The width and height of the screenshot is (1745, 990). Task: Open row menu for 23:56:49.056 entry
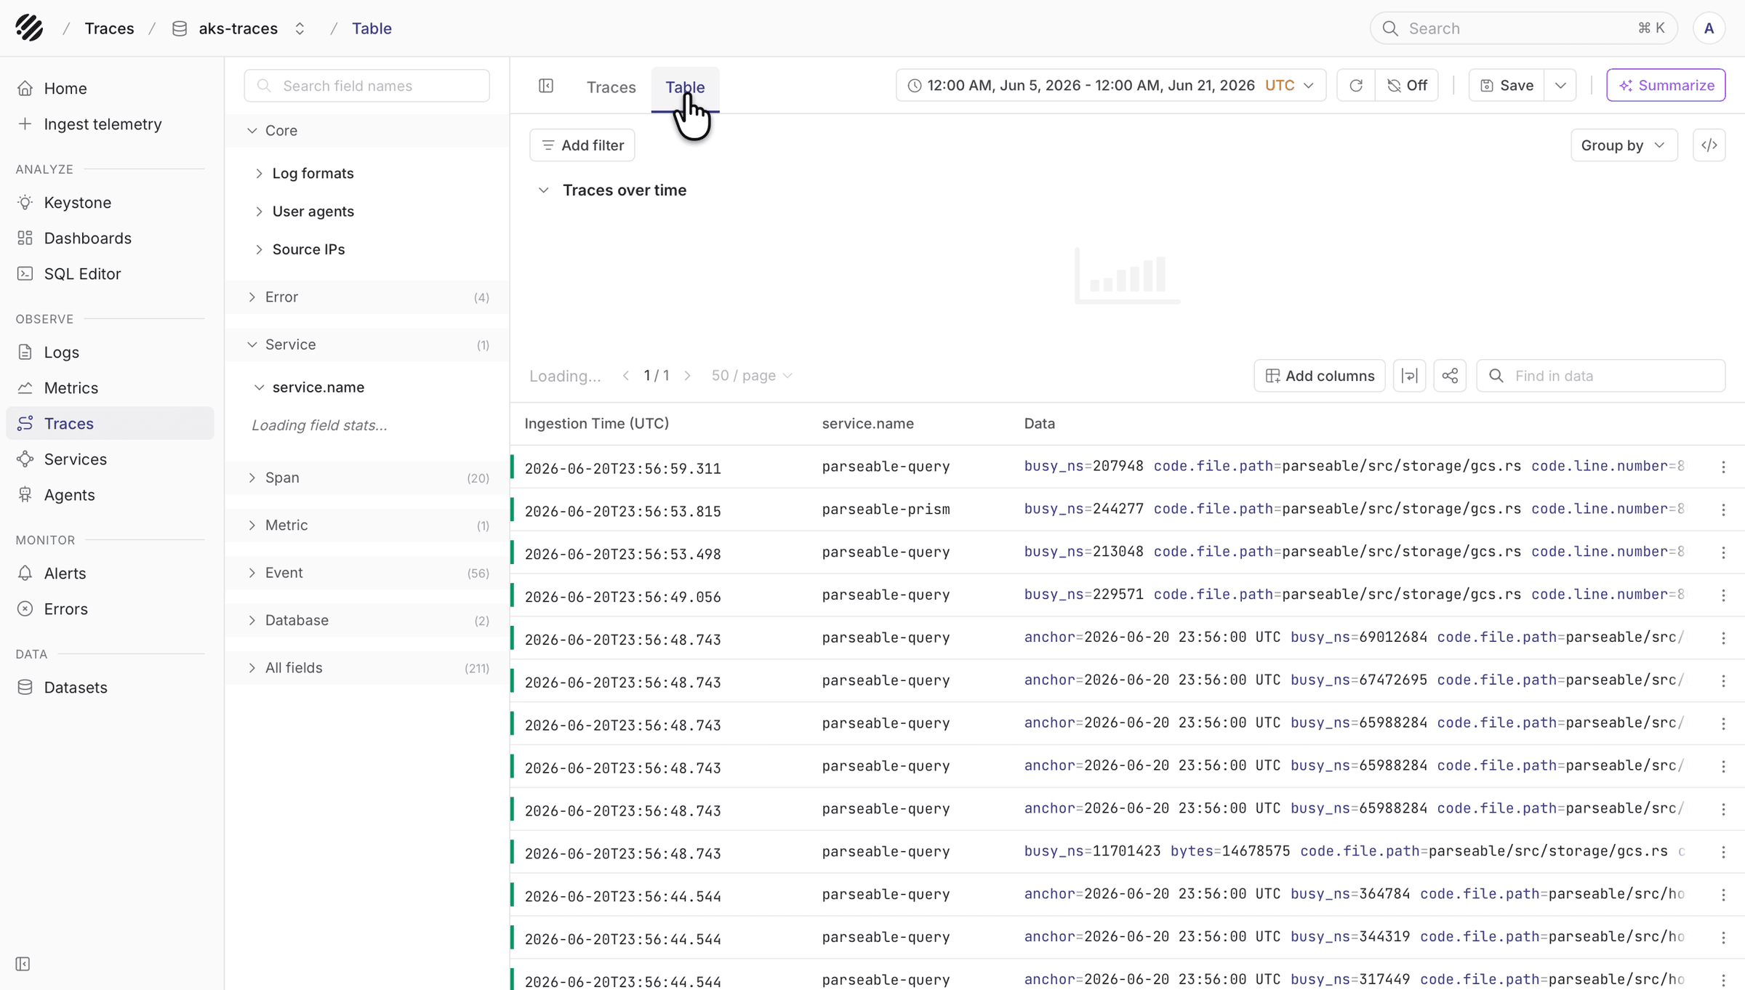(x=1723, y=596)
